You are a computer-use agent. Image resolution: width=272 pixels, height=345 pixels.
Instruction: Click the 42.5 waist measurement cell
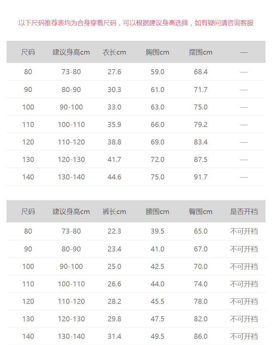[157, 266]
